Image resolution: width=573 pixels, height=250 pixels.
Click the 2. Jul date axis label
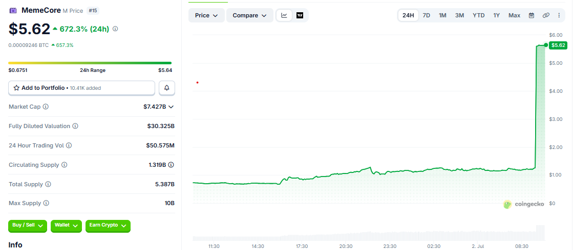[x=478, y=246]
